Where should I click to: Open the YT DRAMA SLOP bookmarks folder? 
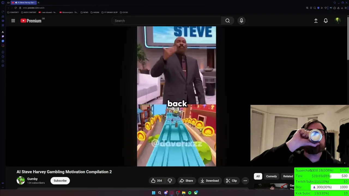pos(109,12)
